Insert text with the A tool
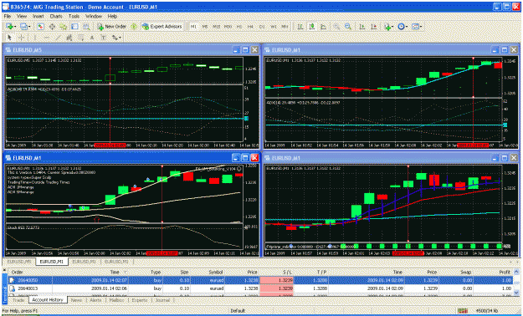Viewport: 523px width, 316px height. pyautogui.click(x=92, y=38)
